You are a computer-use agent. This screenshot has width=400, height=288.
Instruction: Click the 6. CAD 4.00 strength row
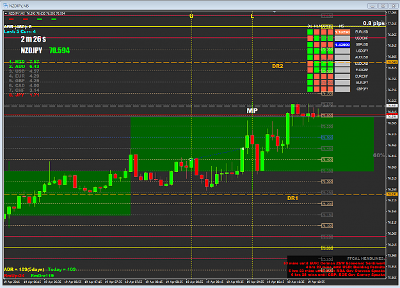[x=24, y=85]
